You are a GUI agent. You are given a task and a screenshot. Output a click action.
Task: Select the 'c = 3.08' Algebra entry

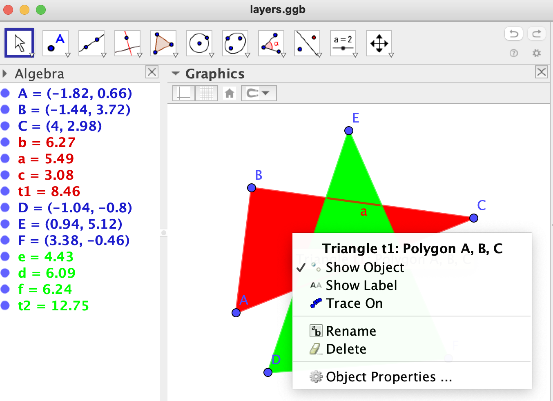point(46,175)
